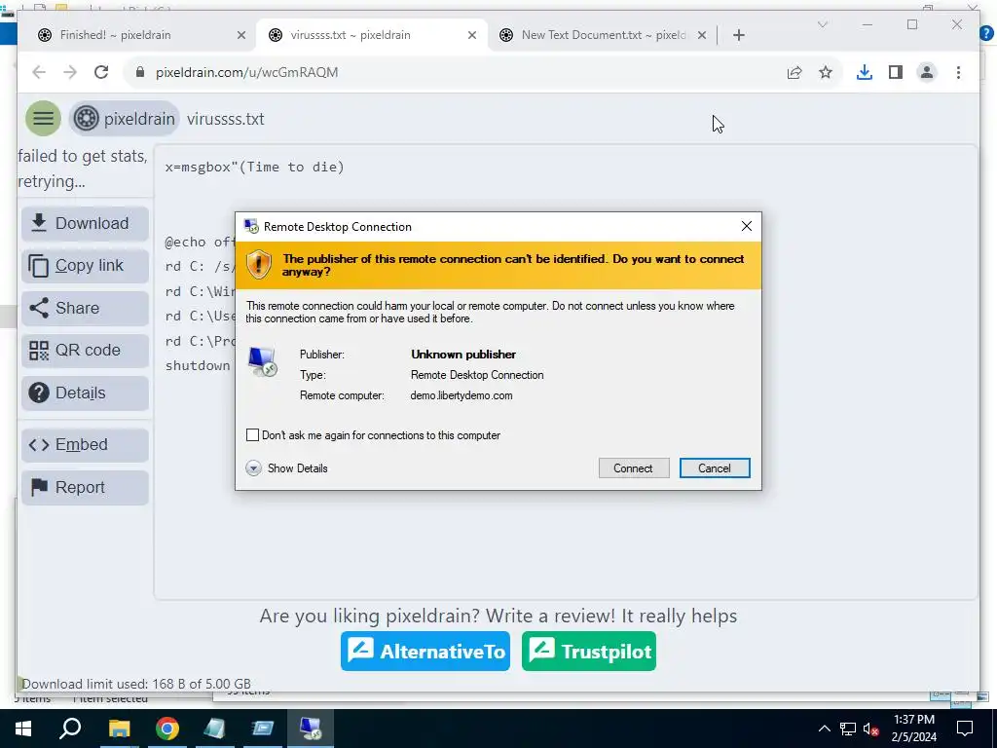Open File Explorer from taskbar
Viewport: 997px width, 748px height.
(x=119, y=729)
